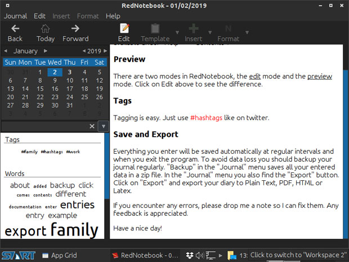The height and width of the screenshot is (262, 349).
Task: Click the volume speaker tray icon
Action: 200,255
